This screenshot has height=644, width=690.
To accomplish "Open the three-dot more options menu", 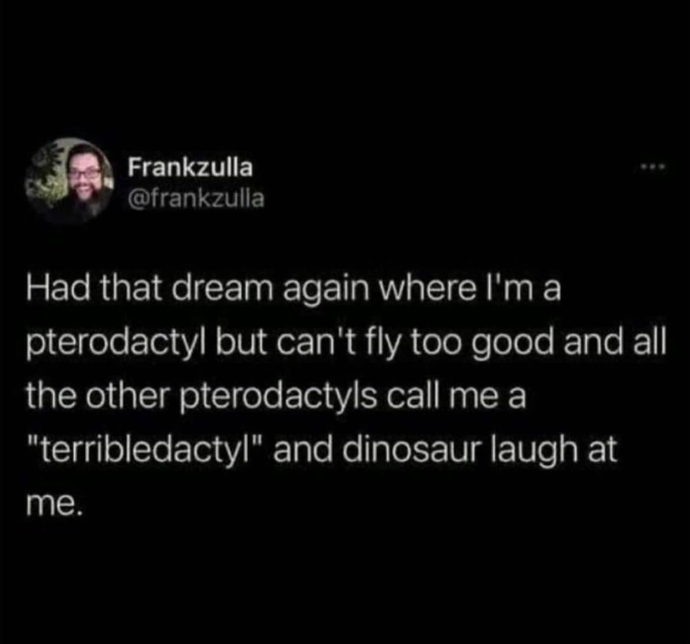I will tap(655, 169).
